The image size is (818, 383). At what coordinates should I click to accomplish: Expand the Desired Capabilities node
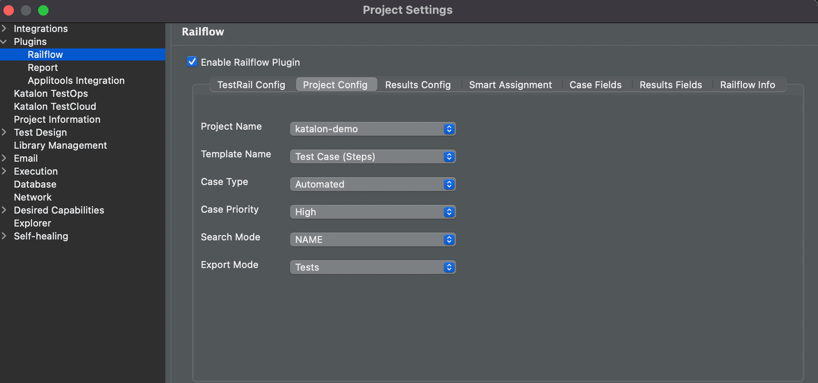coord(4,210)
